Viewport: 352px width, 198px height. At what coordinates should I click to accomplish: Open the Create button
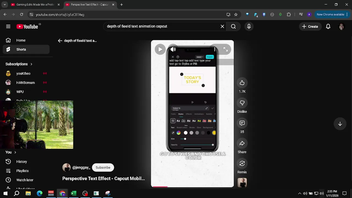click(x=310, y=26)
